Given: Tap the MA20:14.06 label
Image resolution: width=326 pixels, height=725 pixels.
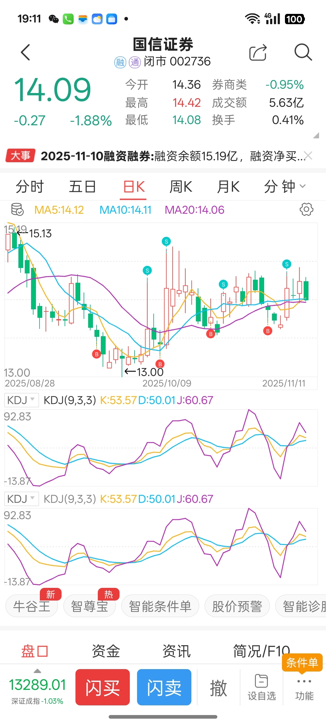Looking at the screenshot, I should point(194,210).
